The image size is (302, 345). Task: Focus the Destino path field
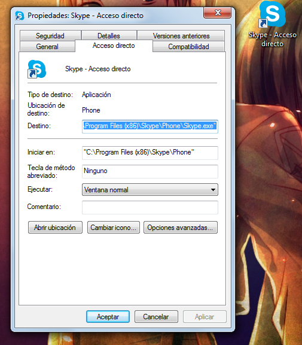coord(150,126)
